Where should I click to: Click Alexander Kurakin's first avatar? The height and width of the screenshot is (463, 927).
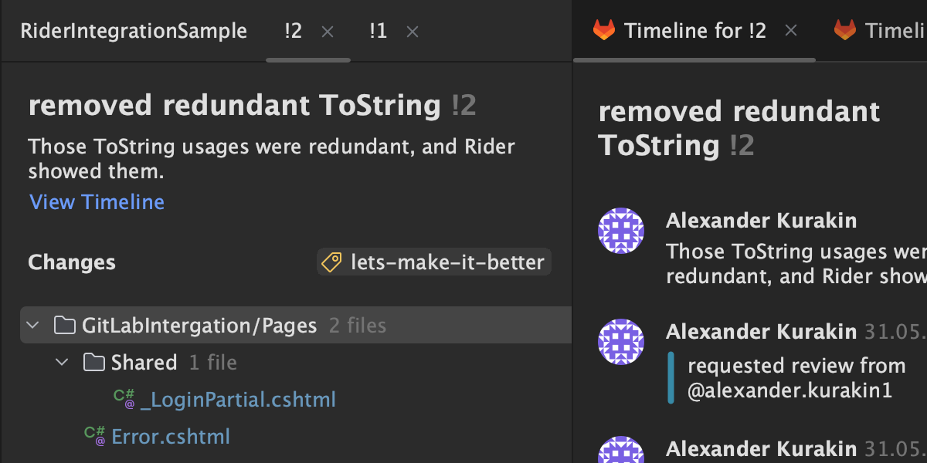click(x=621, y=230)
